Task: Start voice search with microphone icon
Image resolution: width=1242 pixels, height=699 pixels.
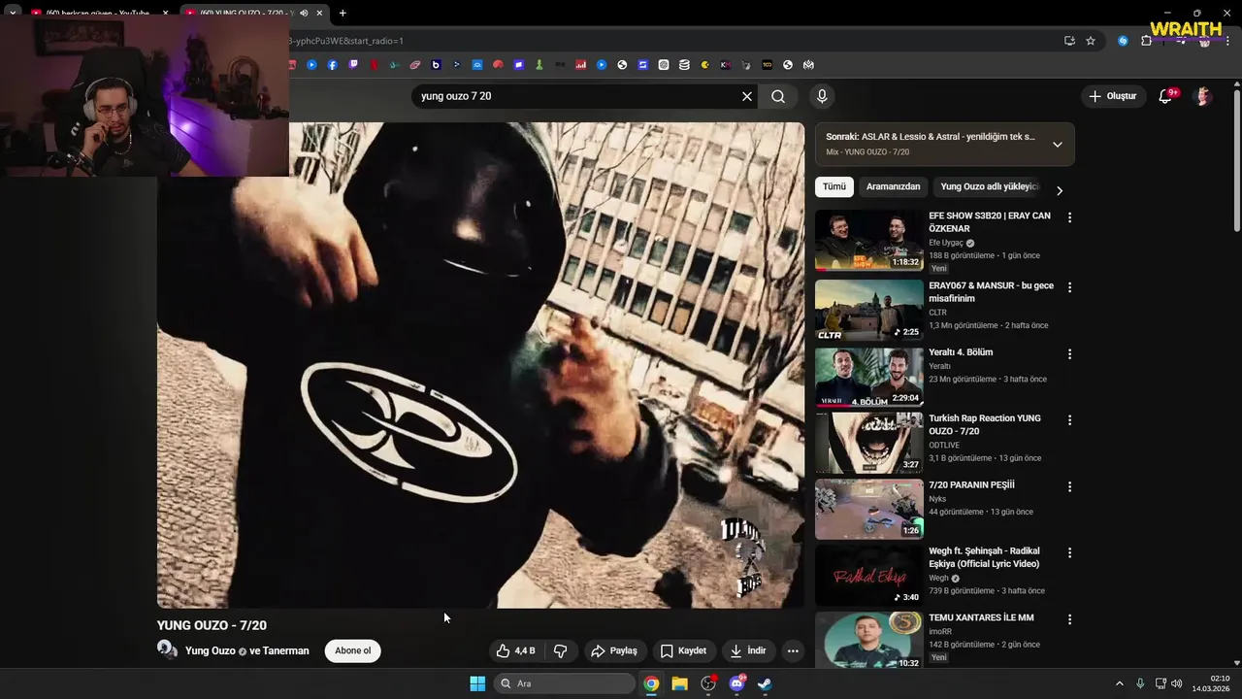Action: [x=822, y=96]
